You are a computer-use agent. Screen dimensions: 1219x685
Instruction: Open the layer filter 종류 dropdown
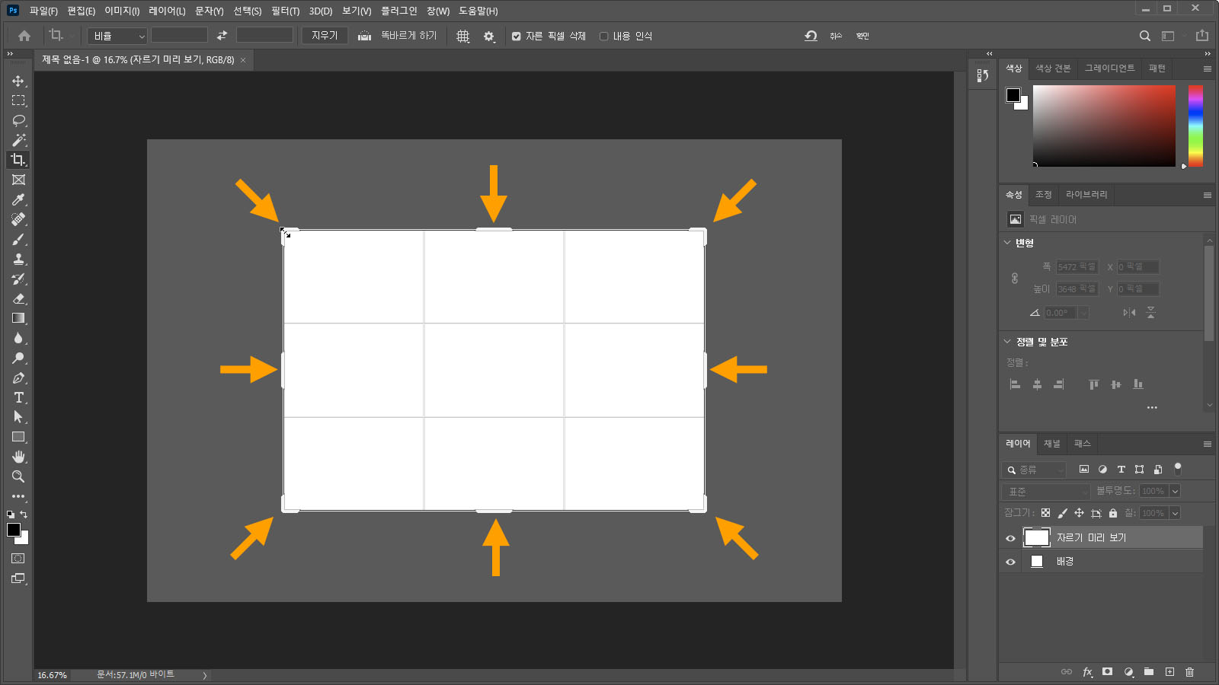pyautogui.click(x=1034, y=470)
